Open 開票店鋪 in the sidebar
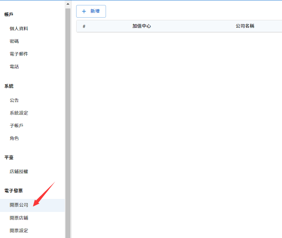This screenshot has width=282, height=238. [19, 218]
